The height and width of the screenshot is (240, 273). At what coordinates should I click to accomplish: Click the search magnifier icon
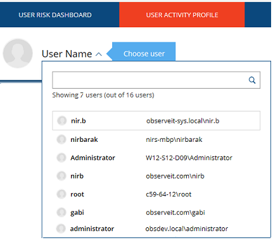pos(252,80)
